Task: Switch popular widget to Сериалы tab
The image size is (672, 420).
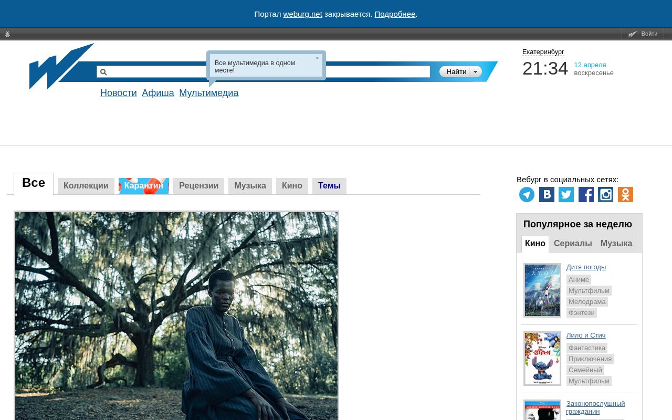Action: pyautogui.click(x=573, y=244)
